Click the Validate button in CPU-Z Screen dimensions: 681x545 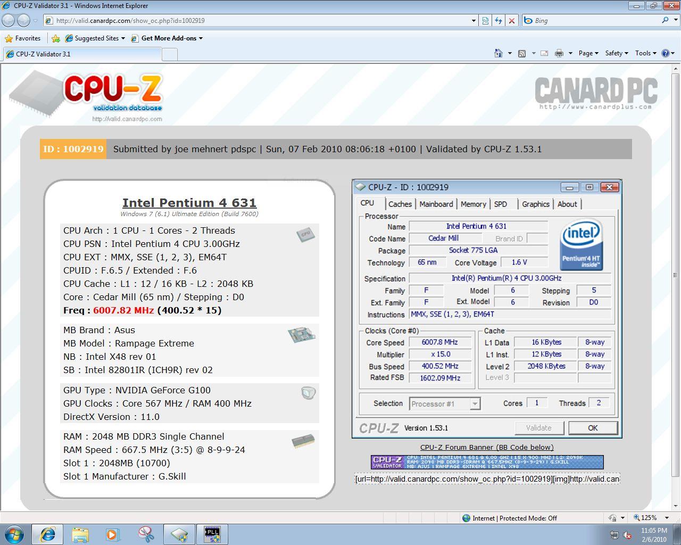coord(538,428)
